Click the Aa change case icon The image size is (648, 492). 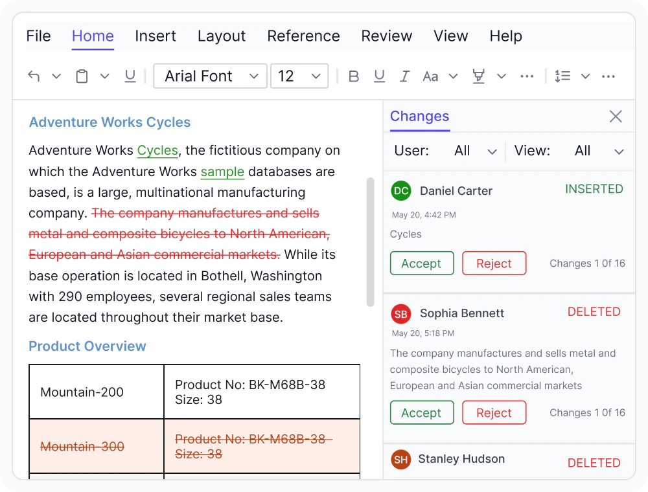tap(430, 76)
